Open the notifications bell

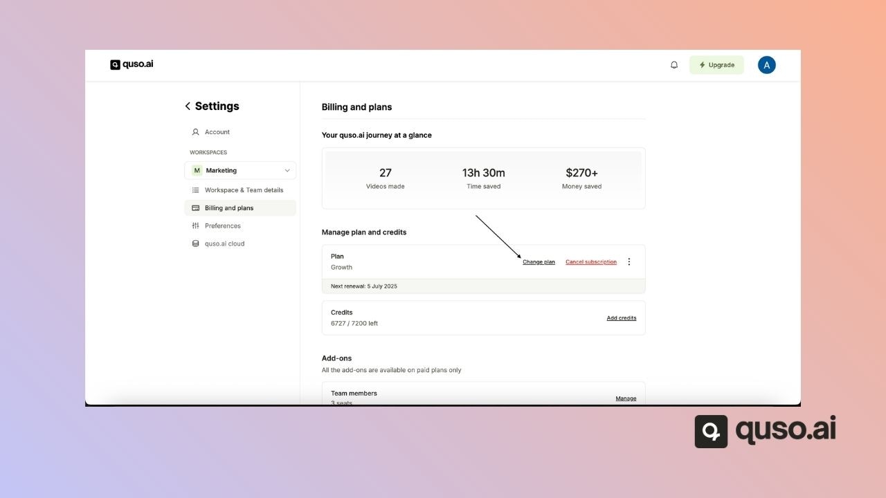674,65
